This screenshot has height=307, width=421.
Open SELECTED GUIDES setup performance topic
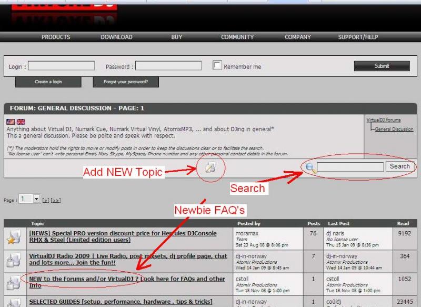click(x=121, y=302)
